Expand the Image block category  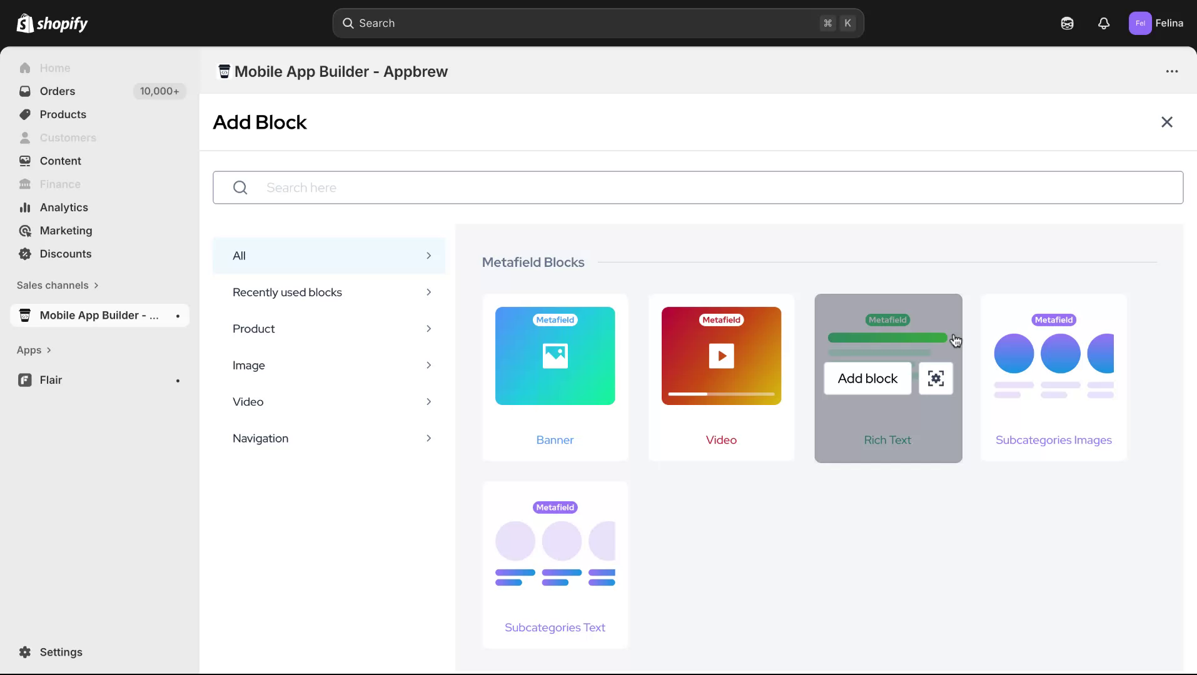point(330,365)
